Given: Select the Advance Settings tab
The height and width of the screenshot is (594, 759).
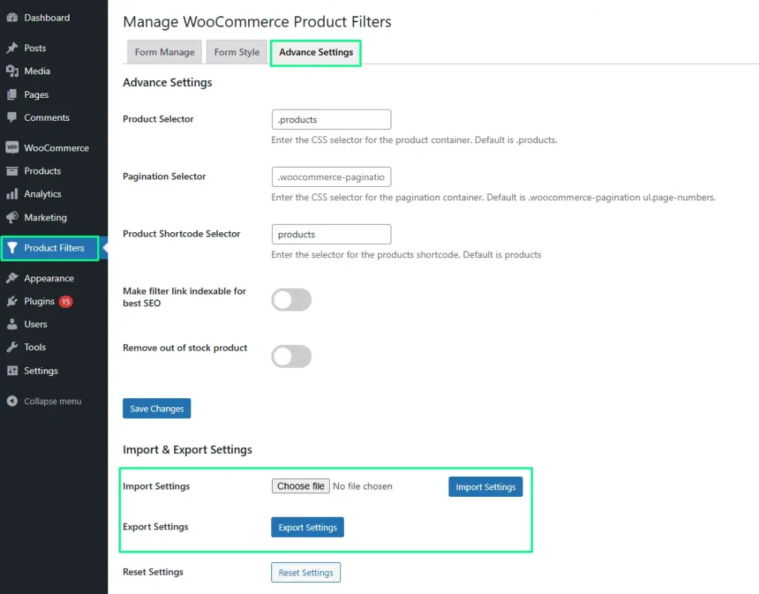Looking at the screenshot, I should (316, 53).
